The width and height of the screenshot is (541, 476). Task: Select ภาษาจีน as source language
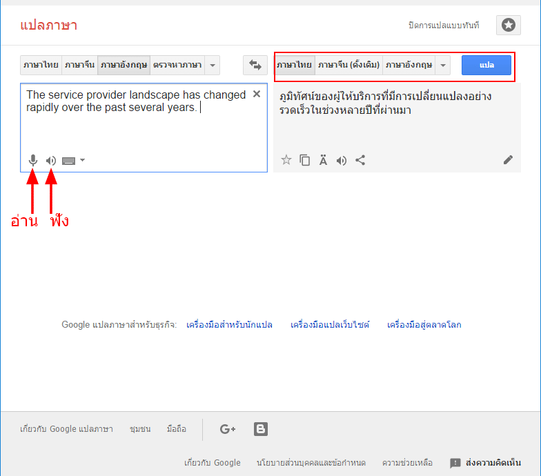[80, 65]
